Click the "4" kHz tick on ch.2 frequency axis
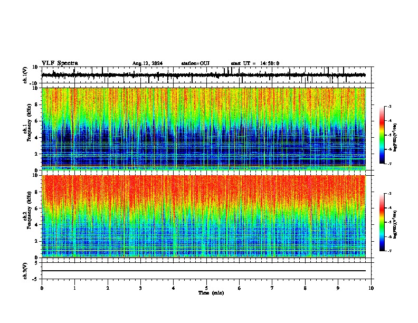The height and width of the screenshot is (323, 418). [x=37, y=225]
